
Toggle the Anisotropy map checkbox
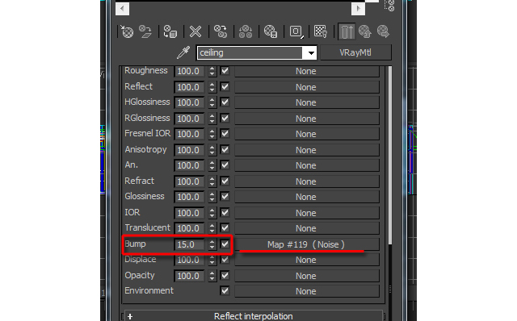click(x=225, y=150)
